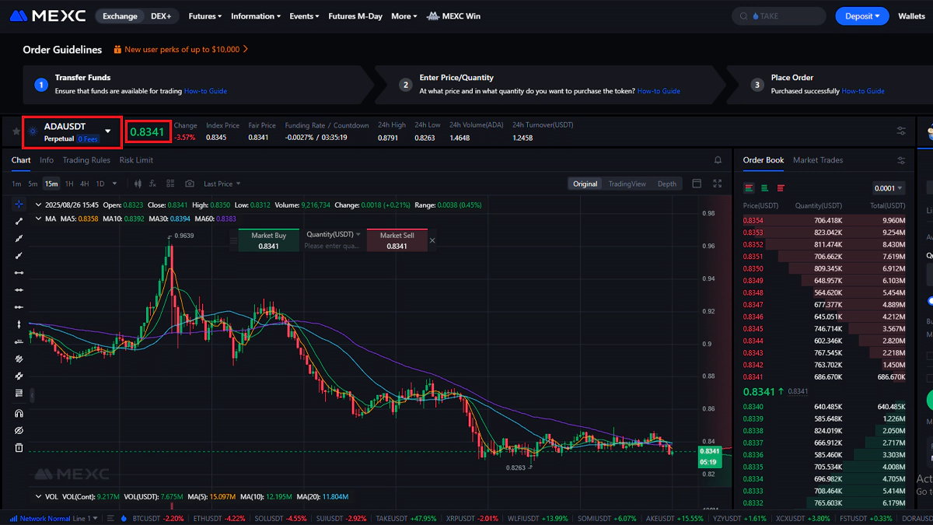This screenshot has height=525, width=933.
Task: Switch to the Exchange tab
Action: click(x=120, y=16)
